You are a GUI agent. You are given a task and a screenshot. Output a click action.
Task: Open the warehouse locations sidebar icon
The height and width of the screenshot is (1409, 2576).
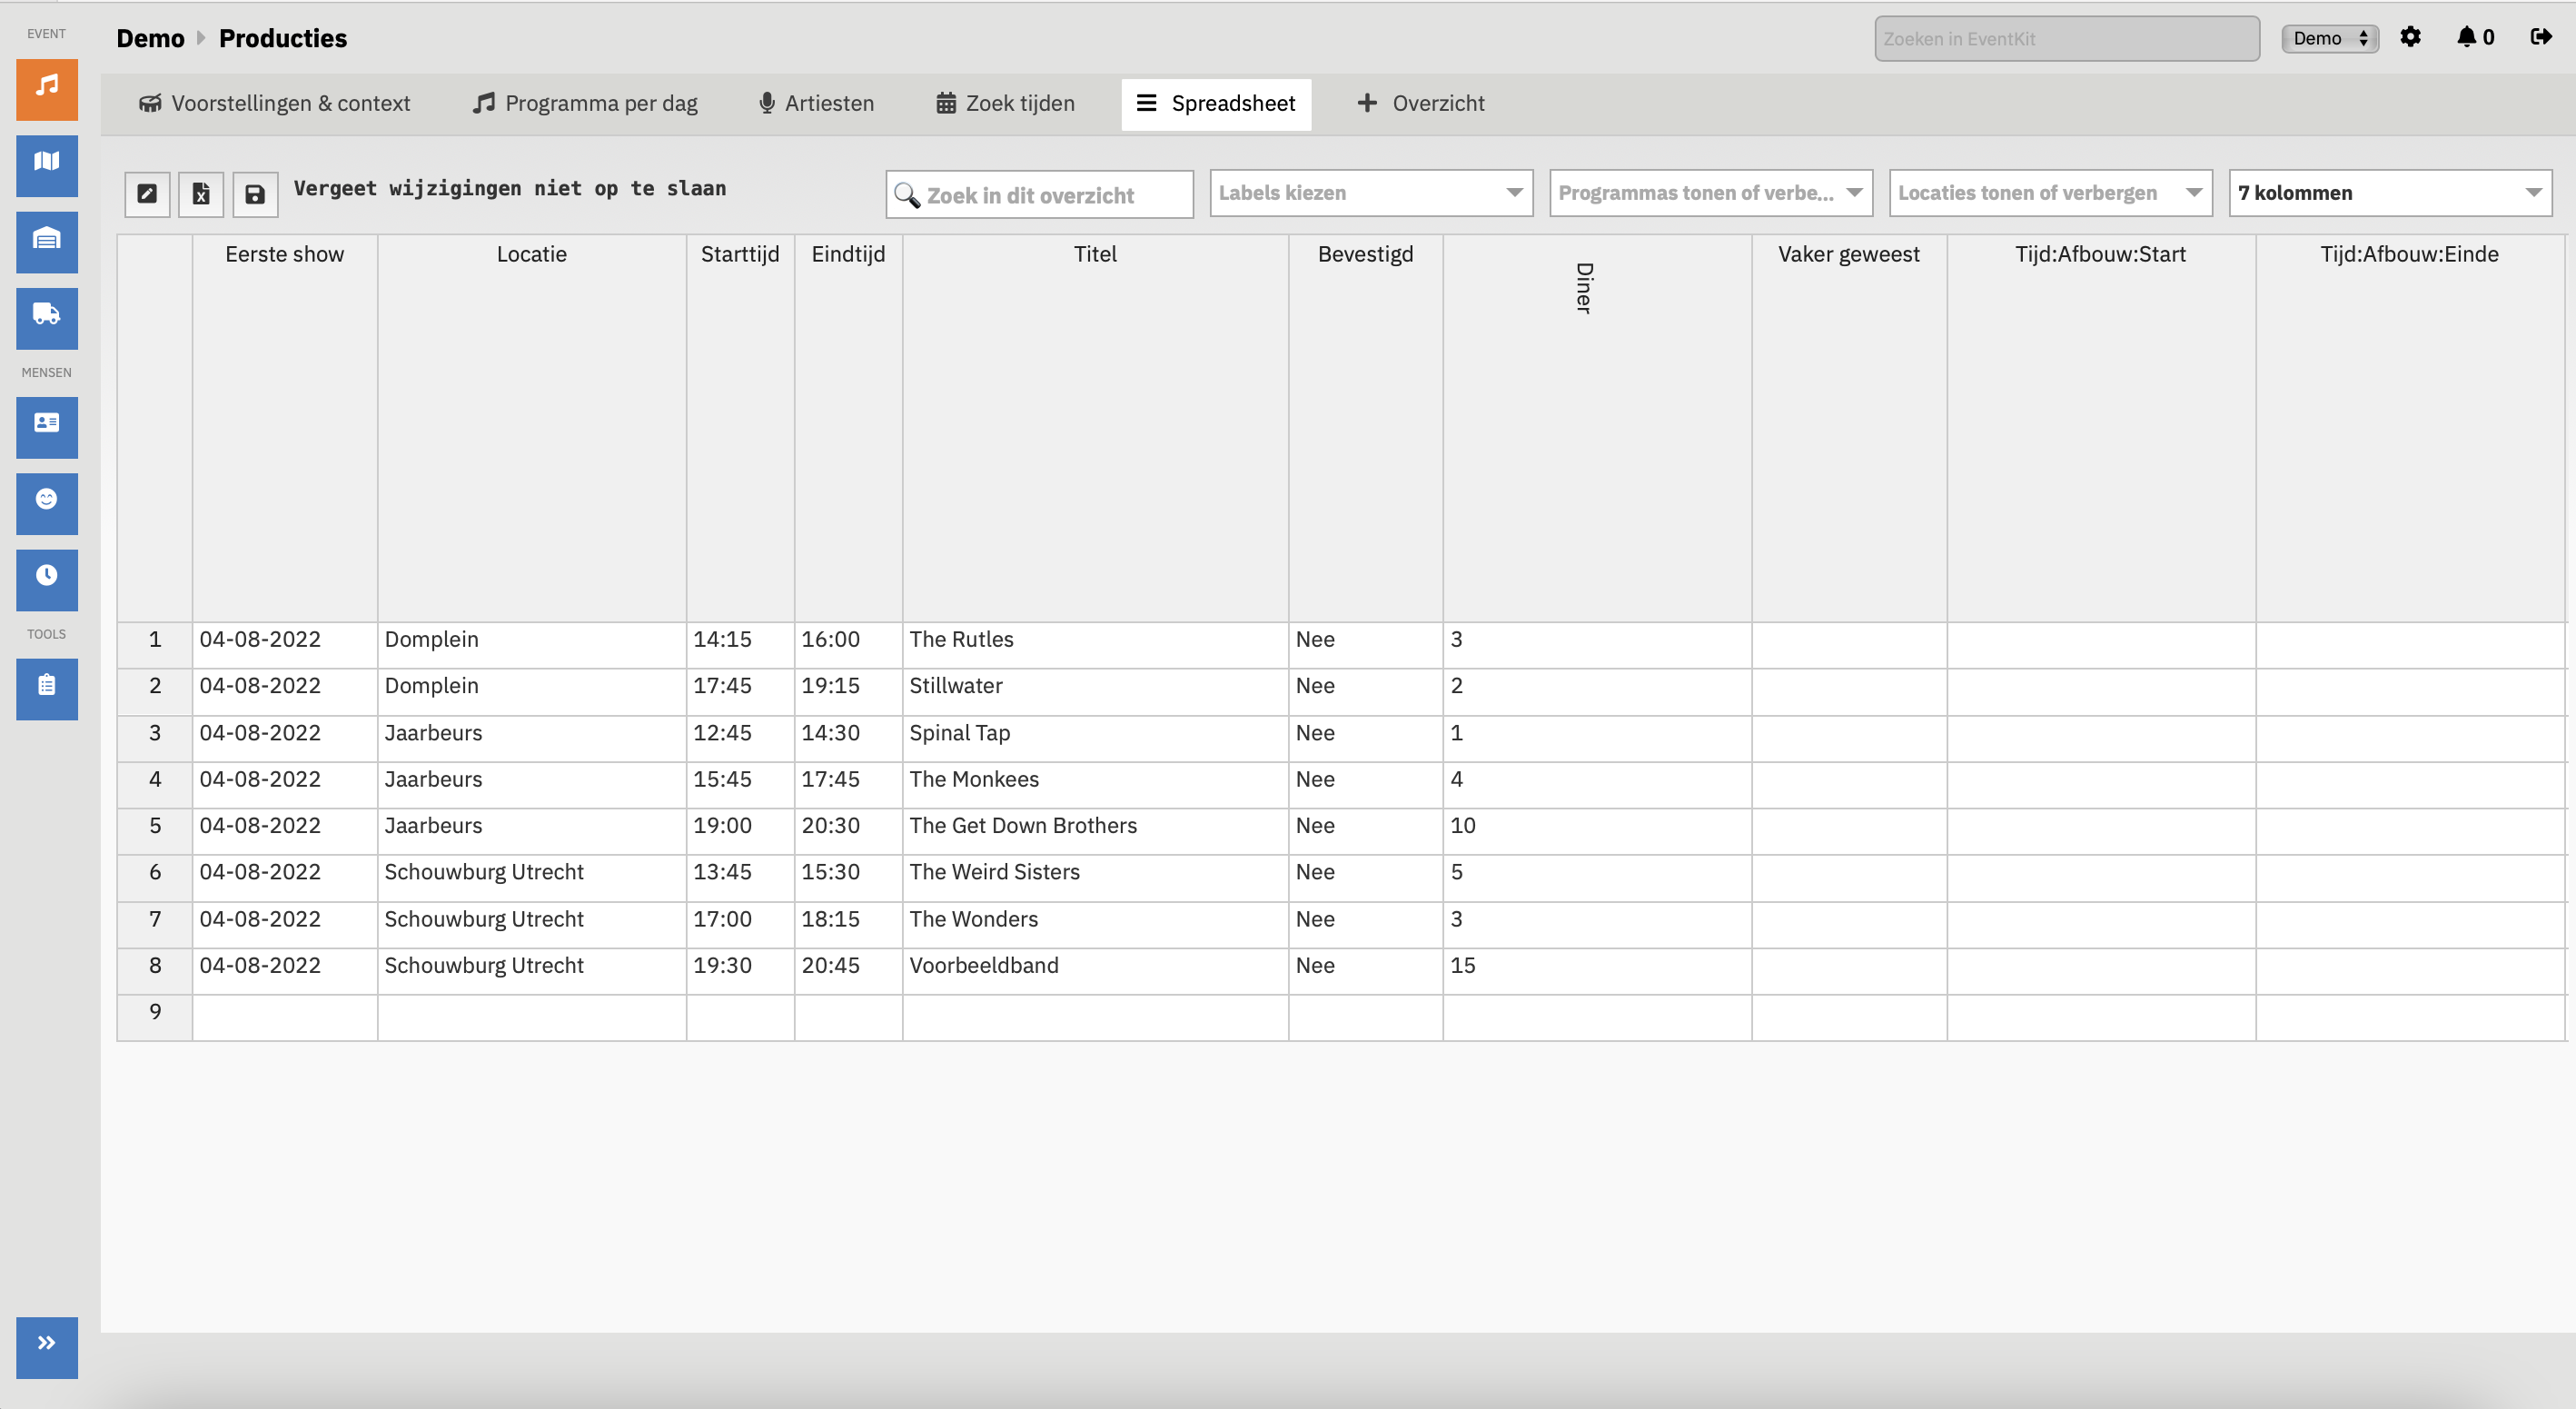point(46,241)
